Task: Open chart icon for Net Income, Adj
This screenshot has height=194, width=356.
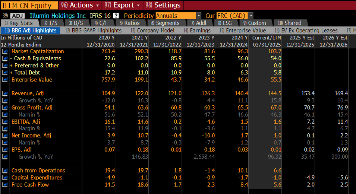Action: [5, 136]
